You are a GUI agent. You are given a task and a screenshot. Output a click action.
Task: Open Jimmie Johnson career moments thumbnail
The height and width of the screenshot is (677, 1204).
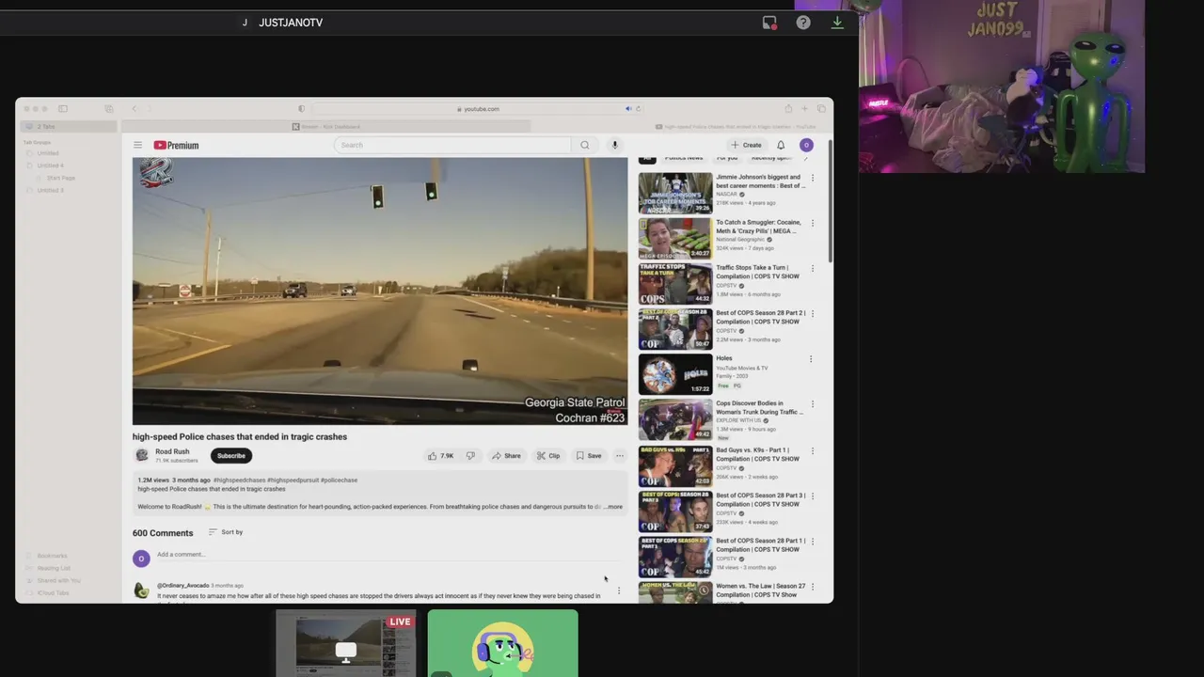(675, 194)
